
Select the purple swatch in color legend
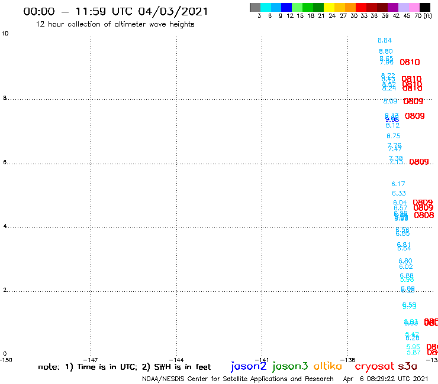click(393, 7)
